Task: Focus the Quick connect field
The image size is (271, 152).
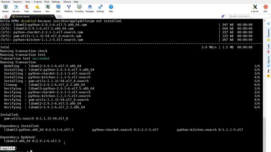Action: point(248,16)
